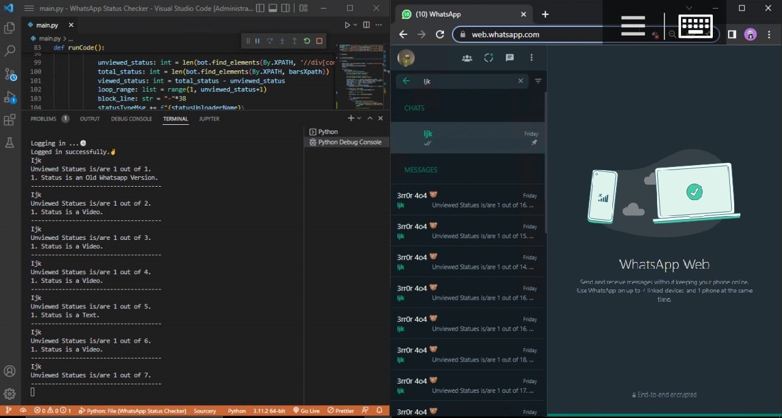Select the Python Debug Console terminal
782x418 pixels.
tap(346, 142)
